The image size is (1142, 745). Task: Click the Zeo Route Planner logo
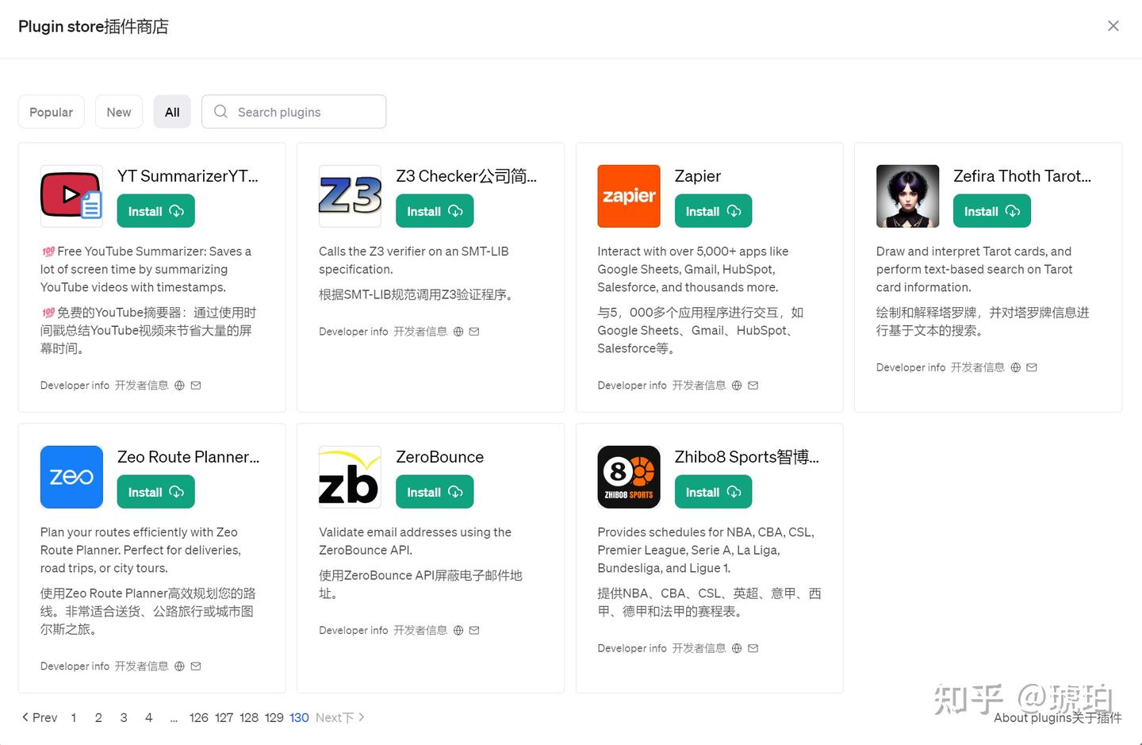(x=71, y=477)
